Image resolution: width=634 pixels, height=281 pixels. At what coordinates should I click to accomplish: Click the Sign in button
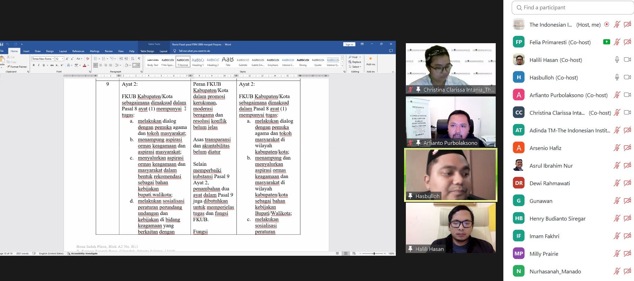[x=349, y=44]
